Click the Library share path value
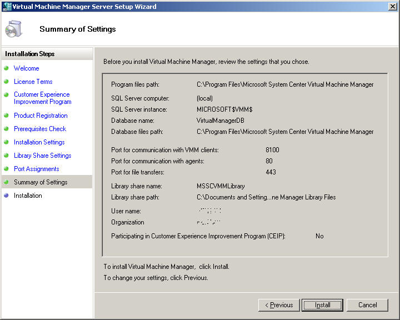Image resolution: width=400 pixels, height=320 pixels. pyautogui.click(x=266, y=197)
